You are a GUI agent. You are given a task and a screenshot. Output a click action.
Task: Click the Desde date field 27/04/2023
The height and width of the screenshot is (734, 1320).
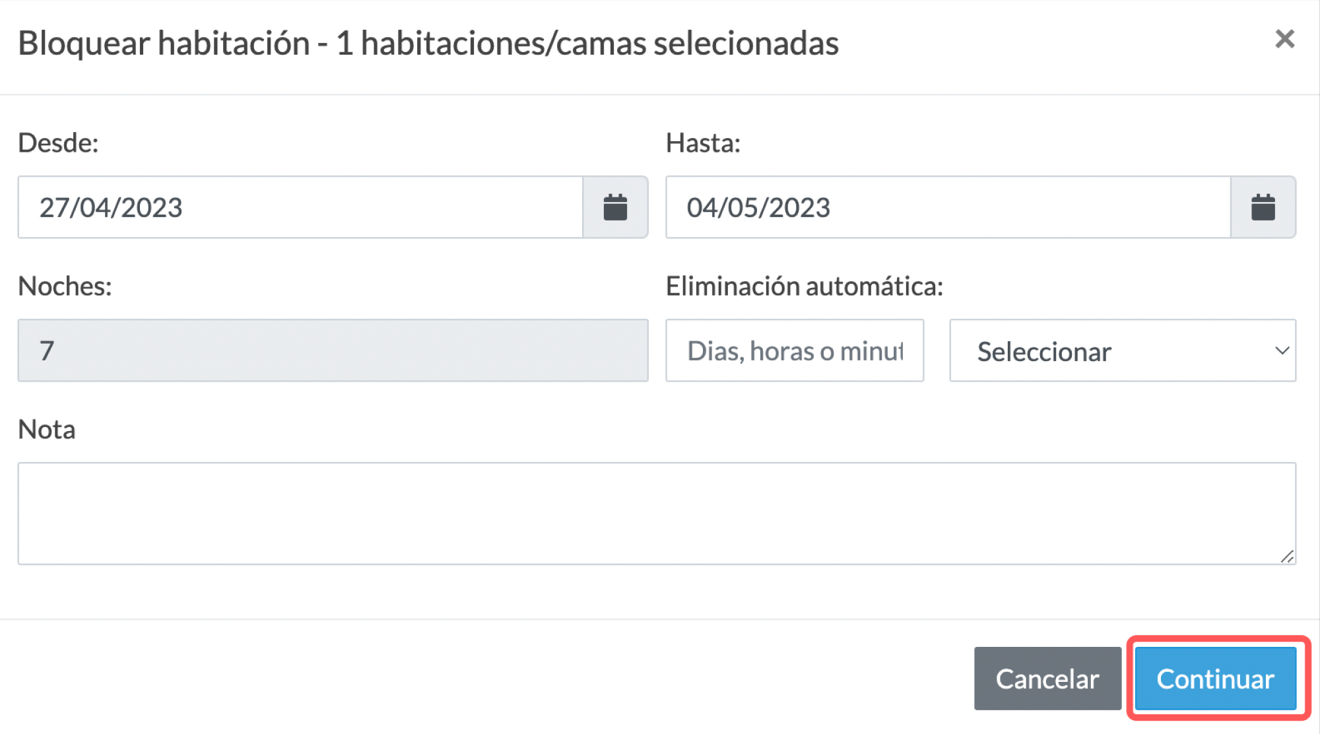[300, 207]
